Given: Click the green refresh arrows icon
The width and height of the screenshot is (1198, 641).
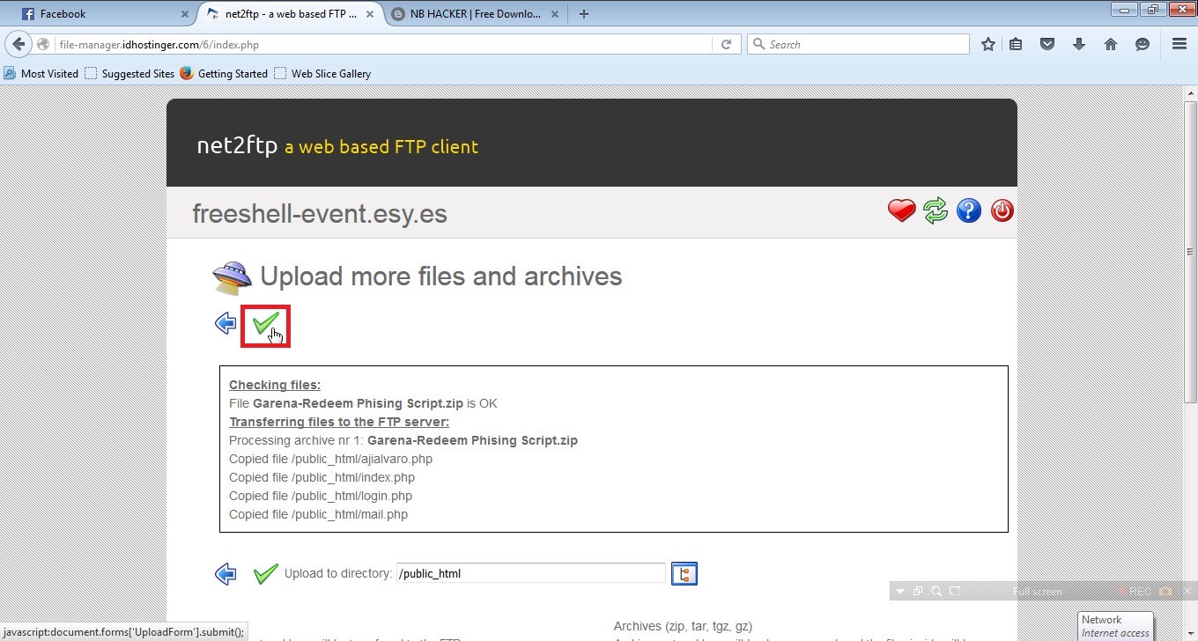Looking at the screenshot, I should coord(935,210).
